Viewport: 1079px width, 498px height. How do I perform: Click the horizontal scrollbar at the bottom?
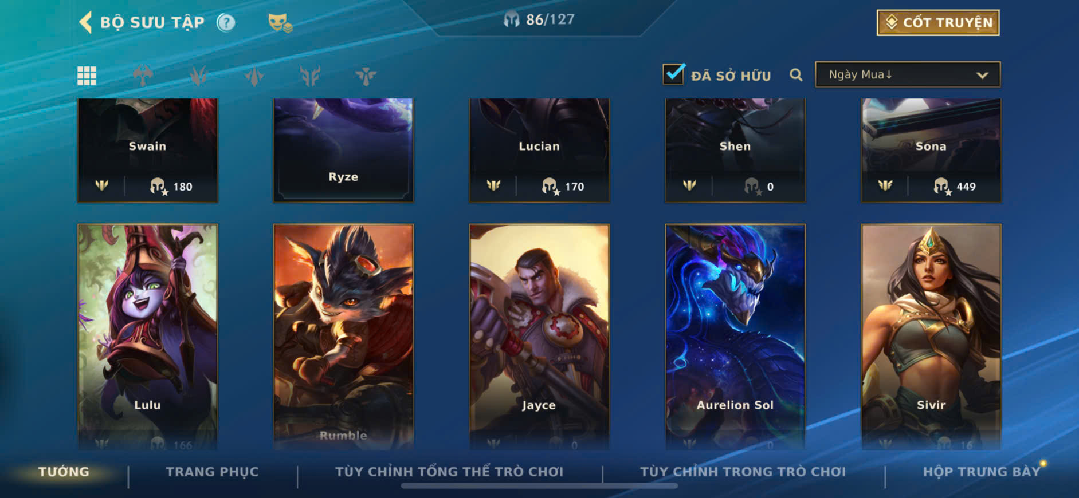(539, 486)
